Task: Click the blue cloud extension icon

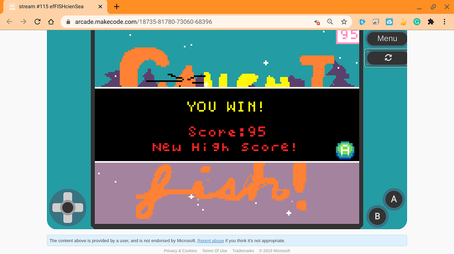Action: (389, 21)
